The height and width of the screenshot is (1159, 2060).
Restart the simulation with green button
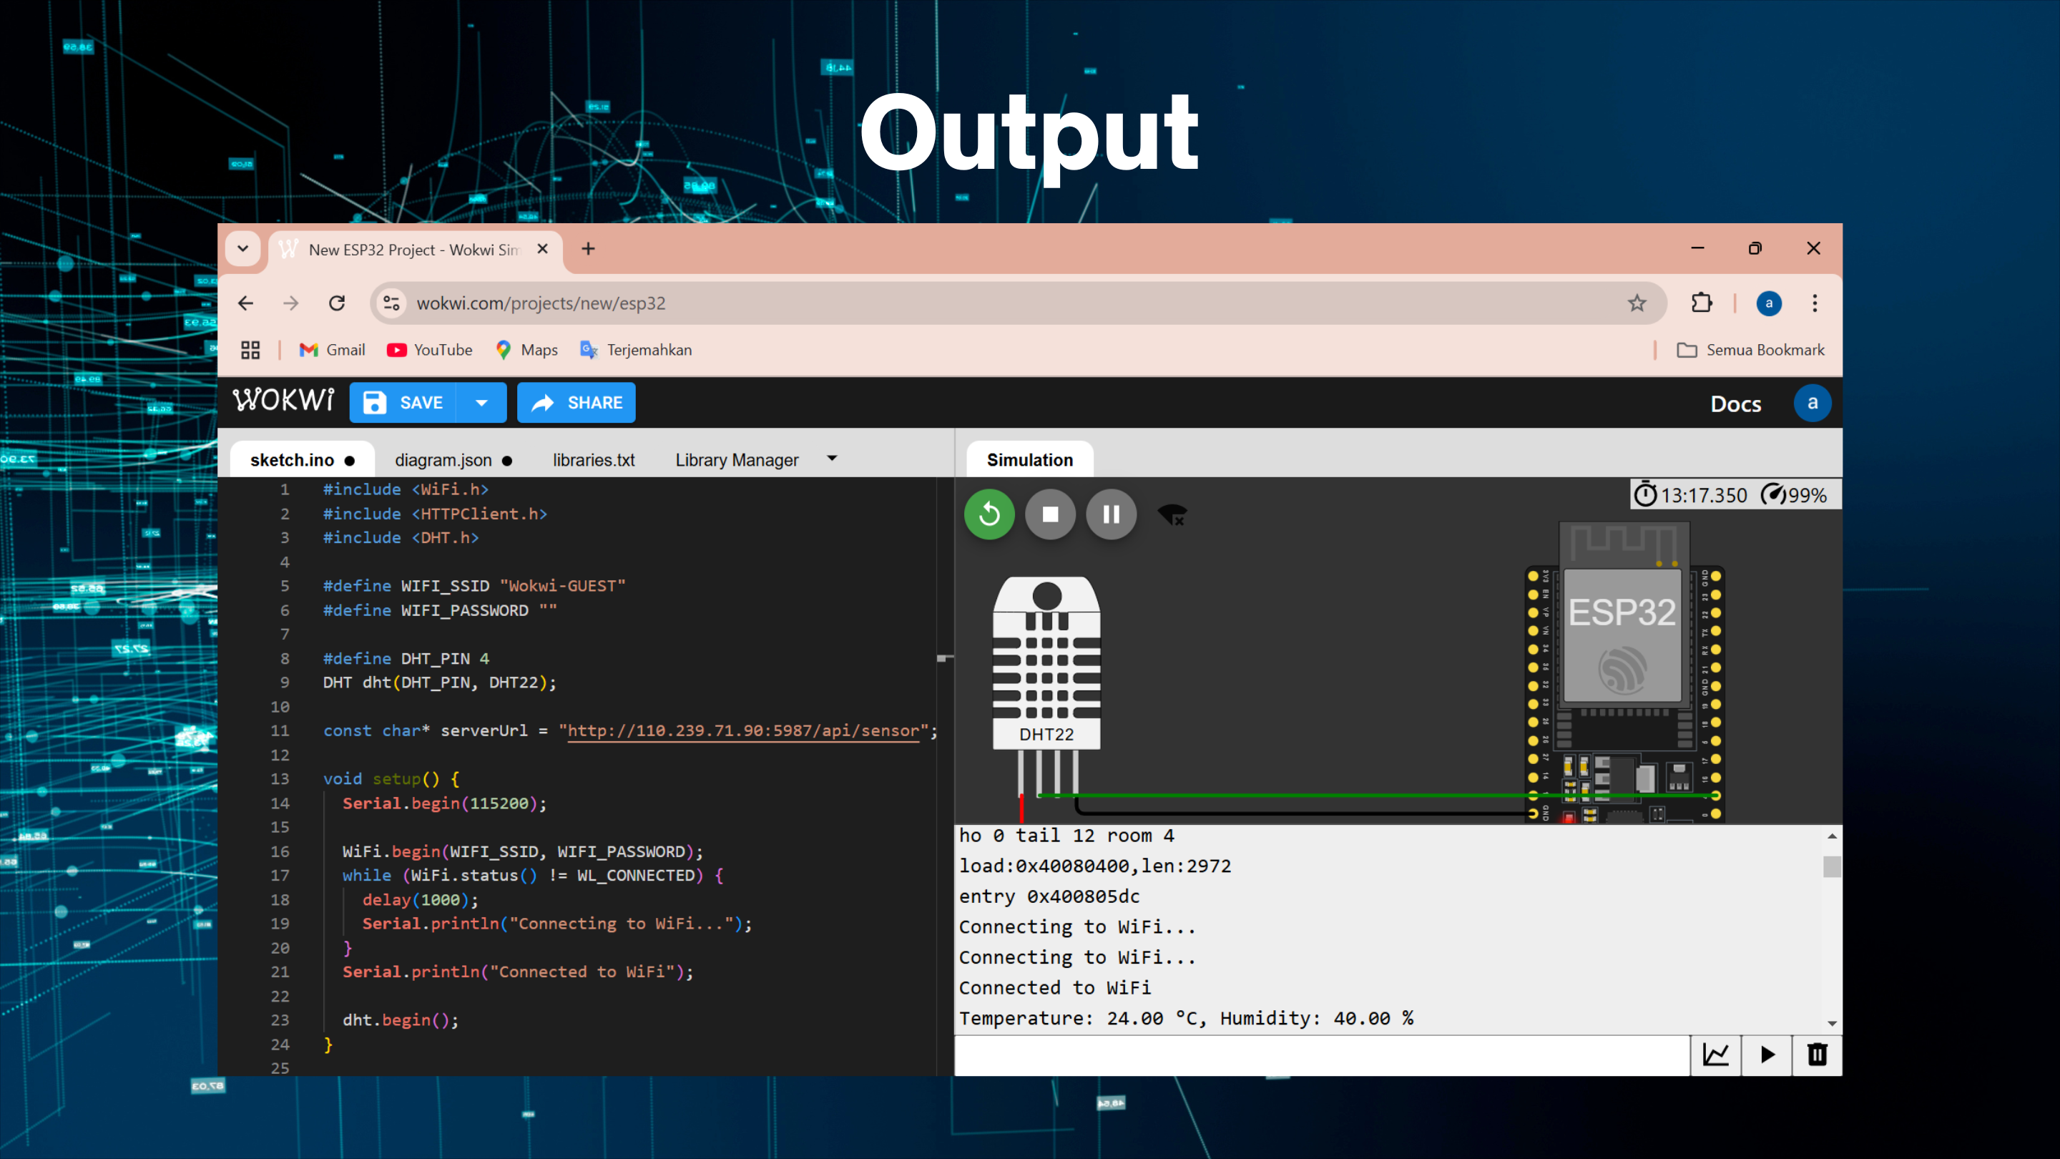[x=989, y=514]
